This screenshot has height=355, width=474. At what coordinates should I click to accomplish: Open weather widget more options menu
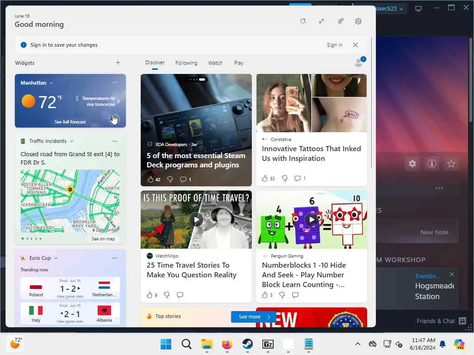pos(114,82)
